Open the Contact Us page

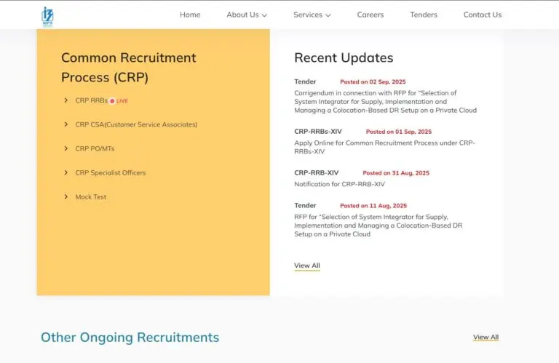[483, 15]
